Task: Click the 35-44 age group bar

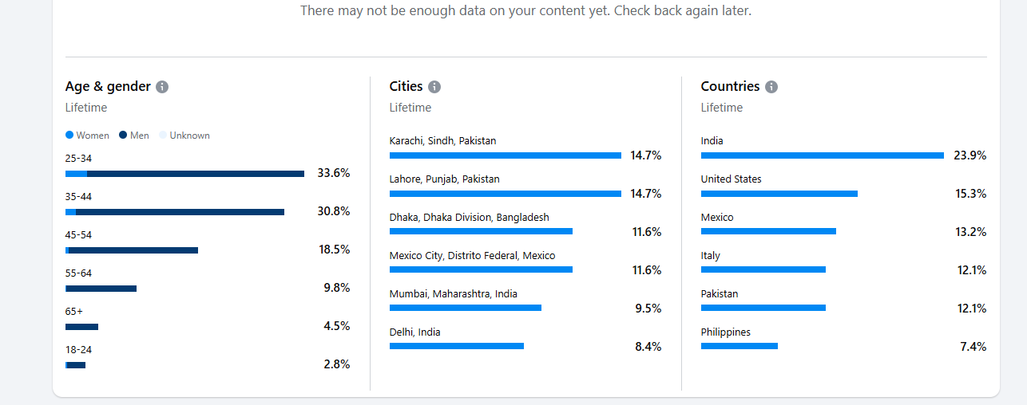Action: tap(175, 212)
